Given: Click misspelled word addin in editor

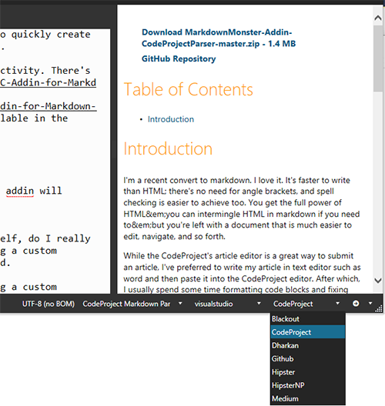Looking at the screenshot, I should point(20,191).
